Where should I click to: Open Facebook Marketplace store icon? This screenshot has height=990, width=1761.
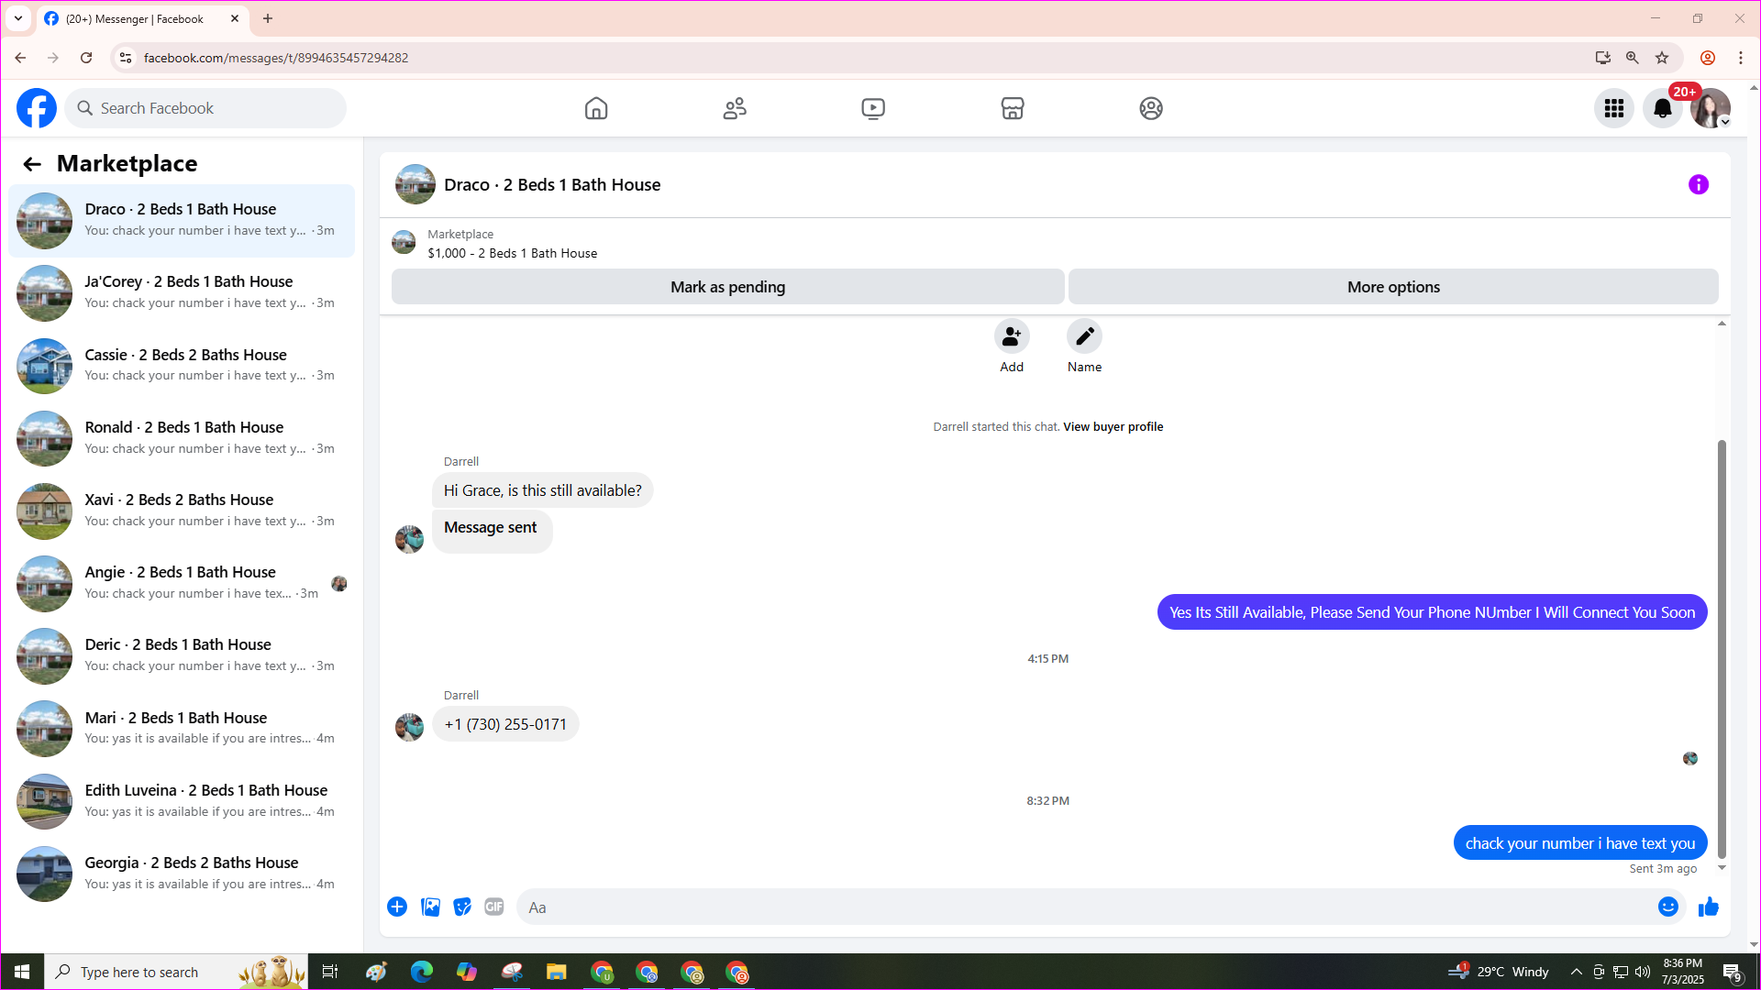pyautogui.click(x=1012, y=108)
